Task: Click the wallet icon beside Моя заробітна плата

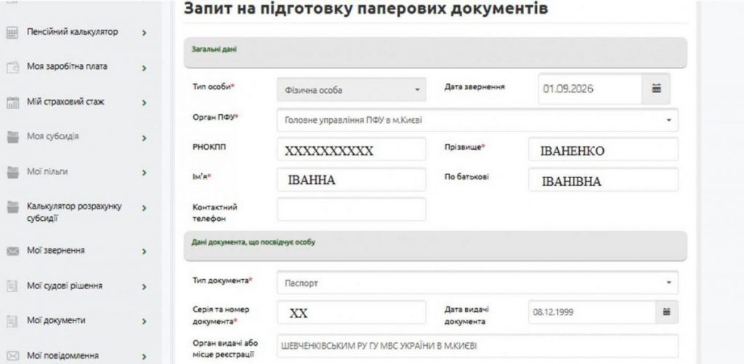Action: click(x=13, y=68)
